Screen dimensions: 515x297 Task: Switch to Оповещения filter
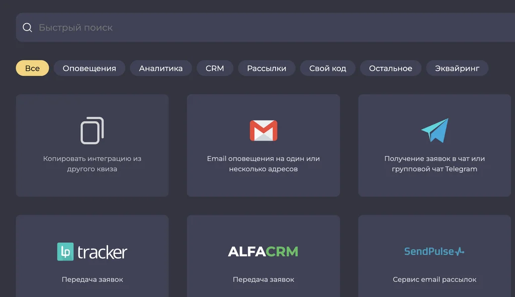coord(90,68)
